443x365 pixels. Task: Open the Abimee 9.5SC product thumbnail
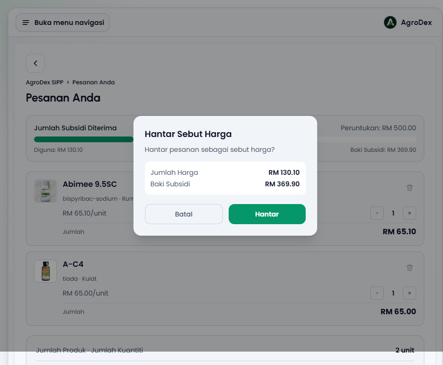coord(45,191)
